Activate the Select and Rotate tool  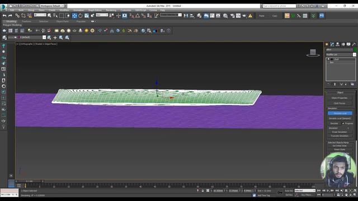point(81,16)
